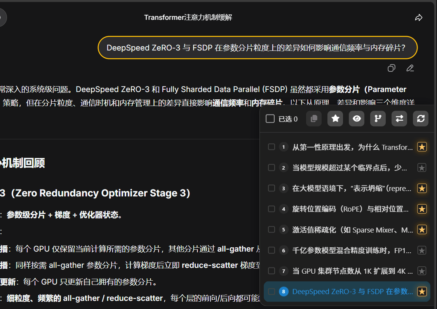Screen dimensions: 437x309
Task: Share the conversation via the share icon
Action: pos(418,17)
